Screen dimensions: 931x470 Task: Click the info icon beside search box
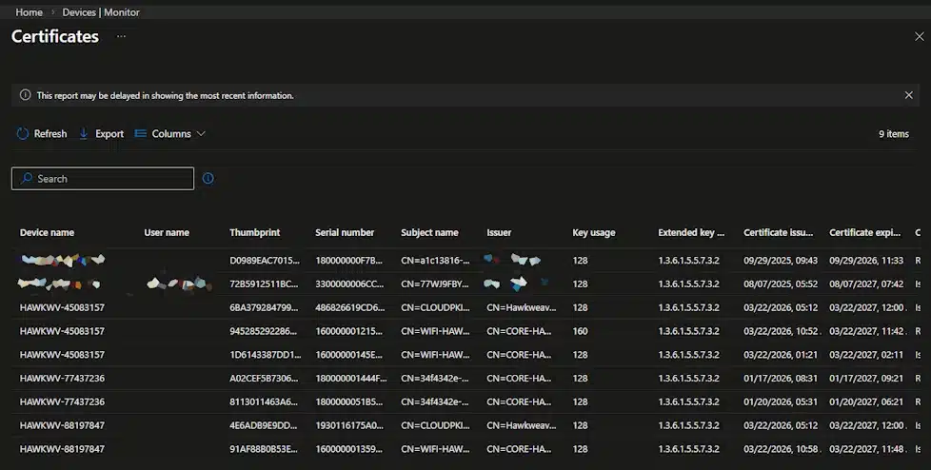click(x=208, y=178)
